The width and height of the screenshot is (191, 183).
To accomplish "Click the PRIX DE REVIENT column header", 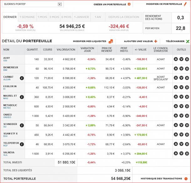I will (107, 50).
